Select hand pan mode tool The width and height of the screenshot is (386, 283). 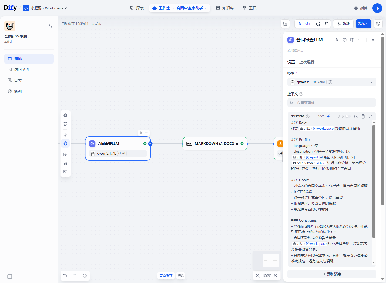(x=65, y=143)
